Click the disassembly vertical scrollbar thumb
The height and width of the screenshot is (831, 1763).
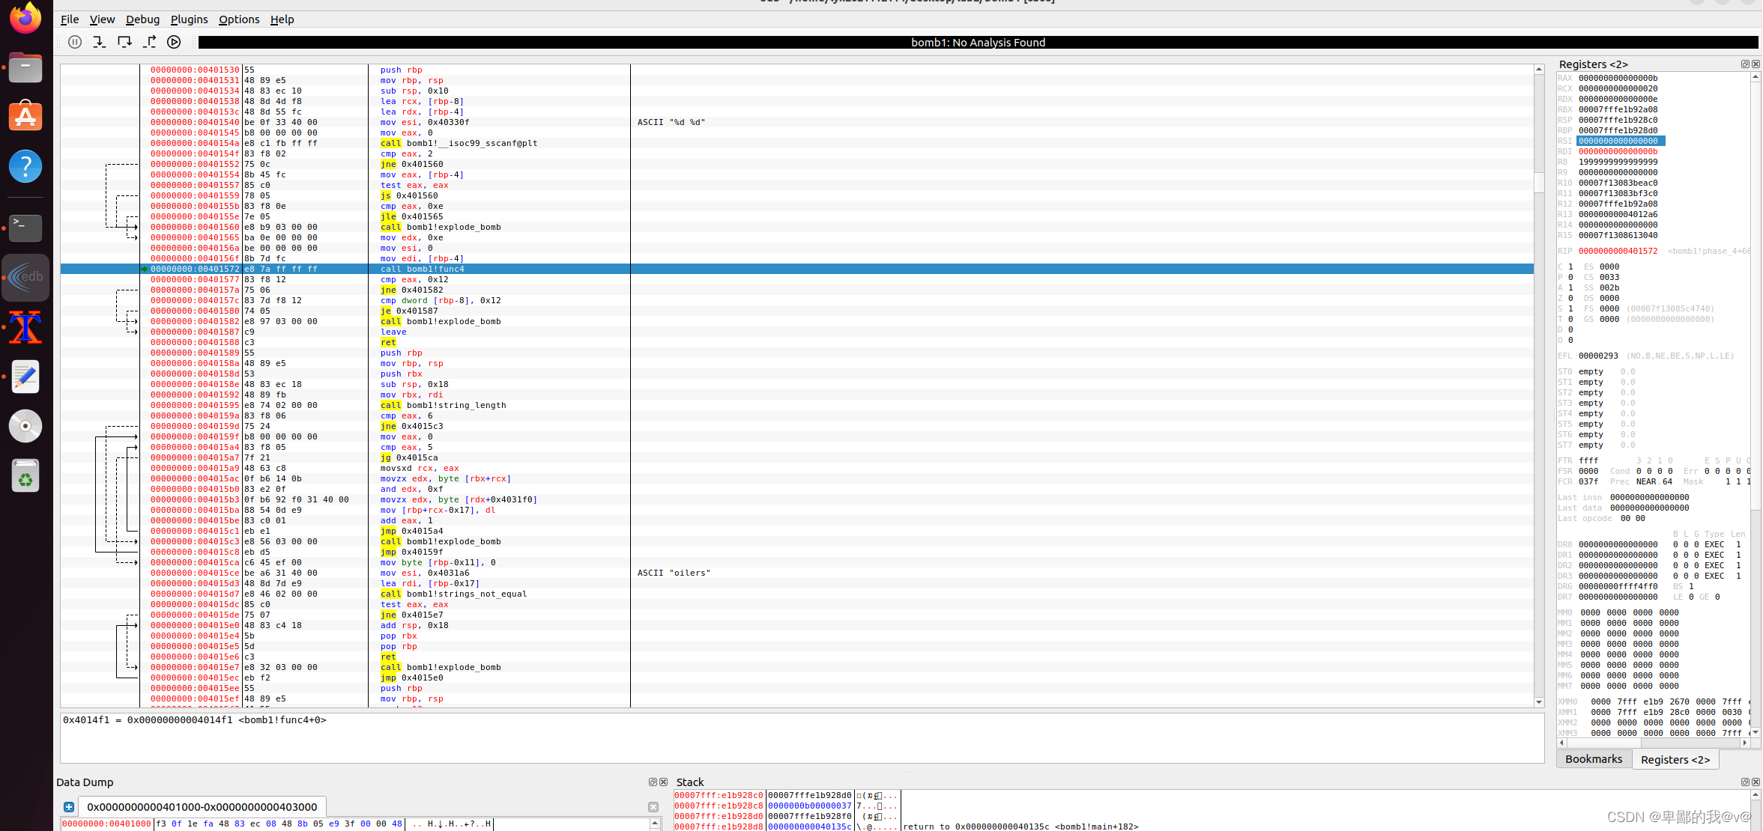tap(1539, 183)
